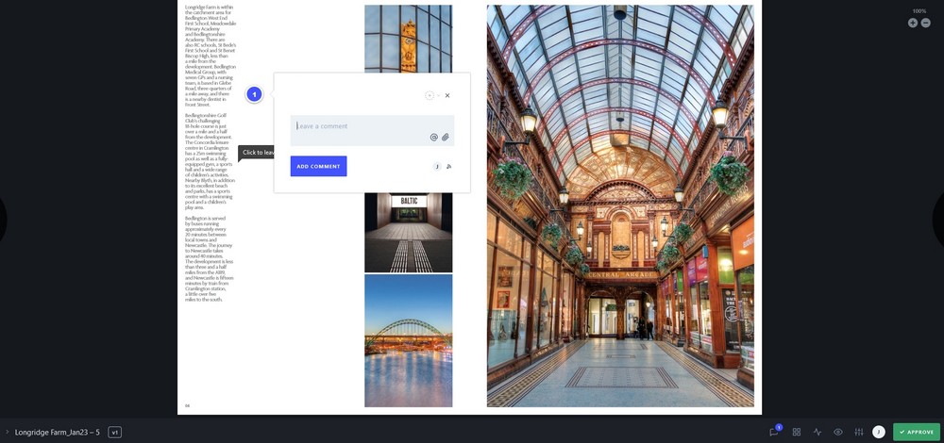Show the activity log icon
Image resolution: width=944 pixels, height=443 pixels.
click(x=818, y=432)
